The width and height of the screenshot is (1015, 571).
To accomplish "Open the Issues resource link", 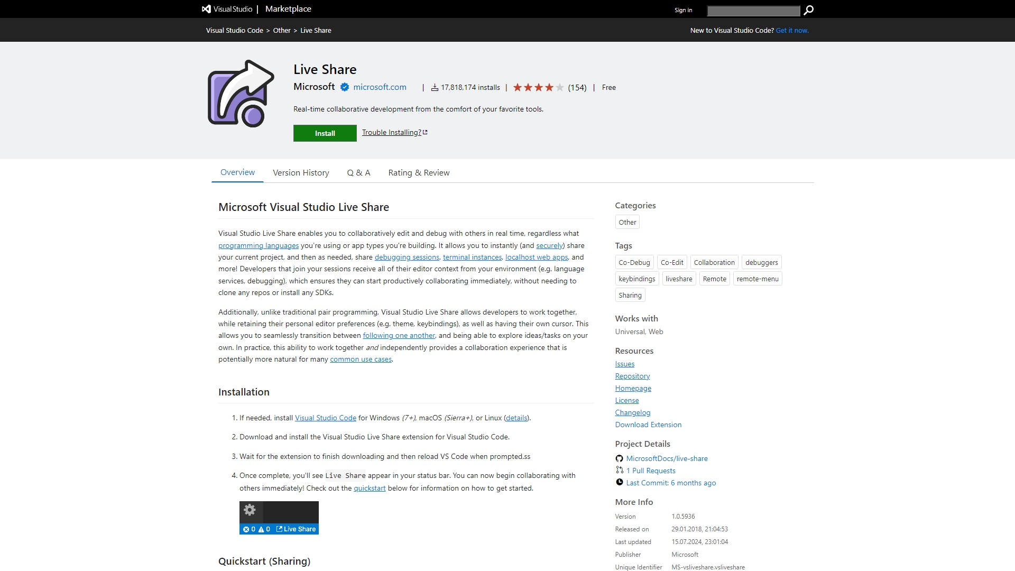I will pos(624,364).
